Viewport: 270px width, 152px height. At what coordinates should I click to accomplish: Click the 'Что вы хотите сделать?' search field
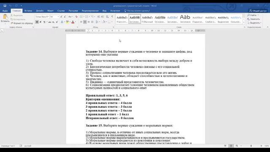click(137, 11)
